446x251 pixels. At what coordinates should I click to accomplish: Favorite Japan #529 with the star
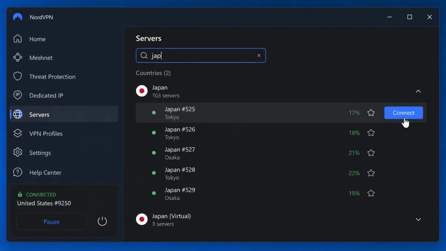coord(371,193)
